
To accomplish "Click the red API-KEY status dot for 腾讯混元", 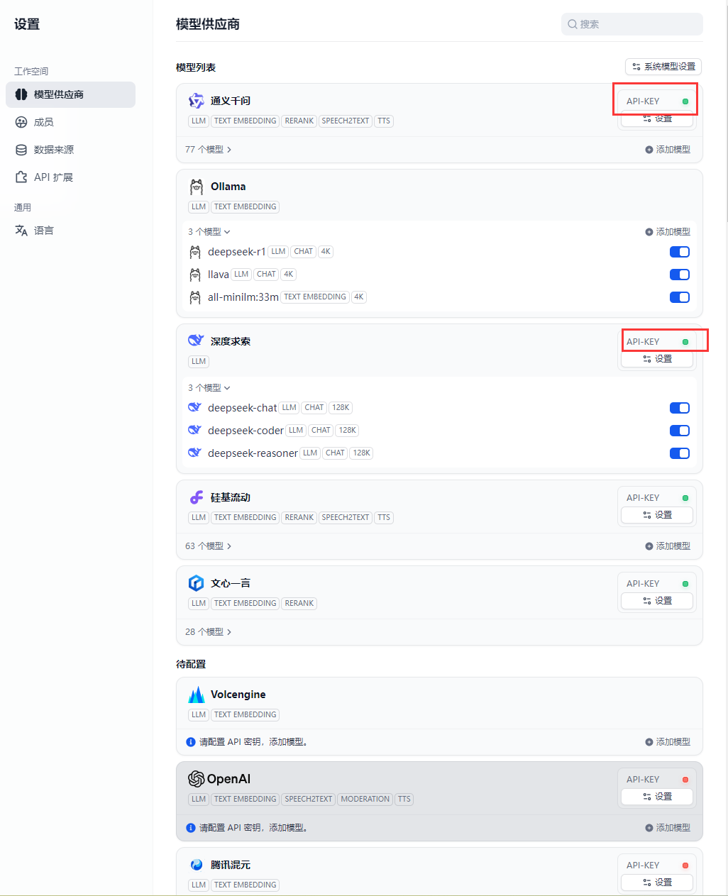I will [685, 865].
